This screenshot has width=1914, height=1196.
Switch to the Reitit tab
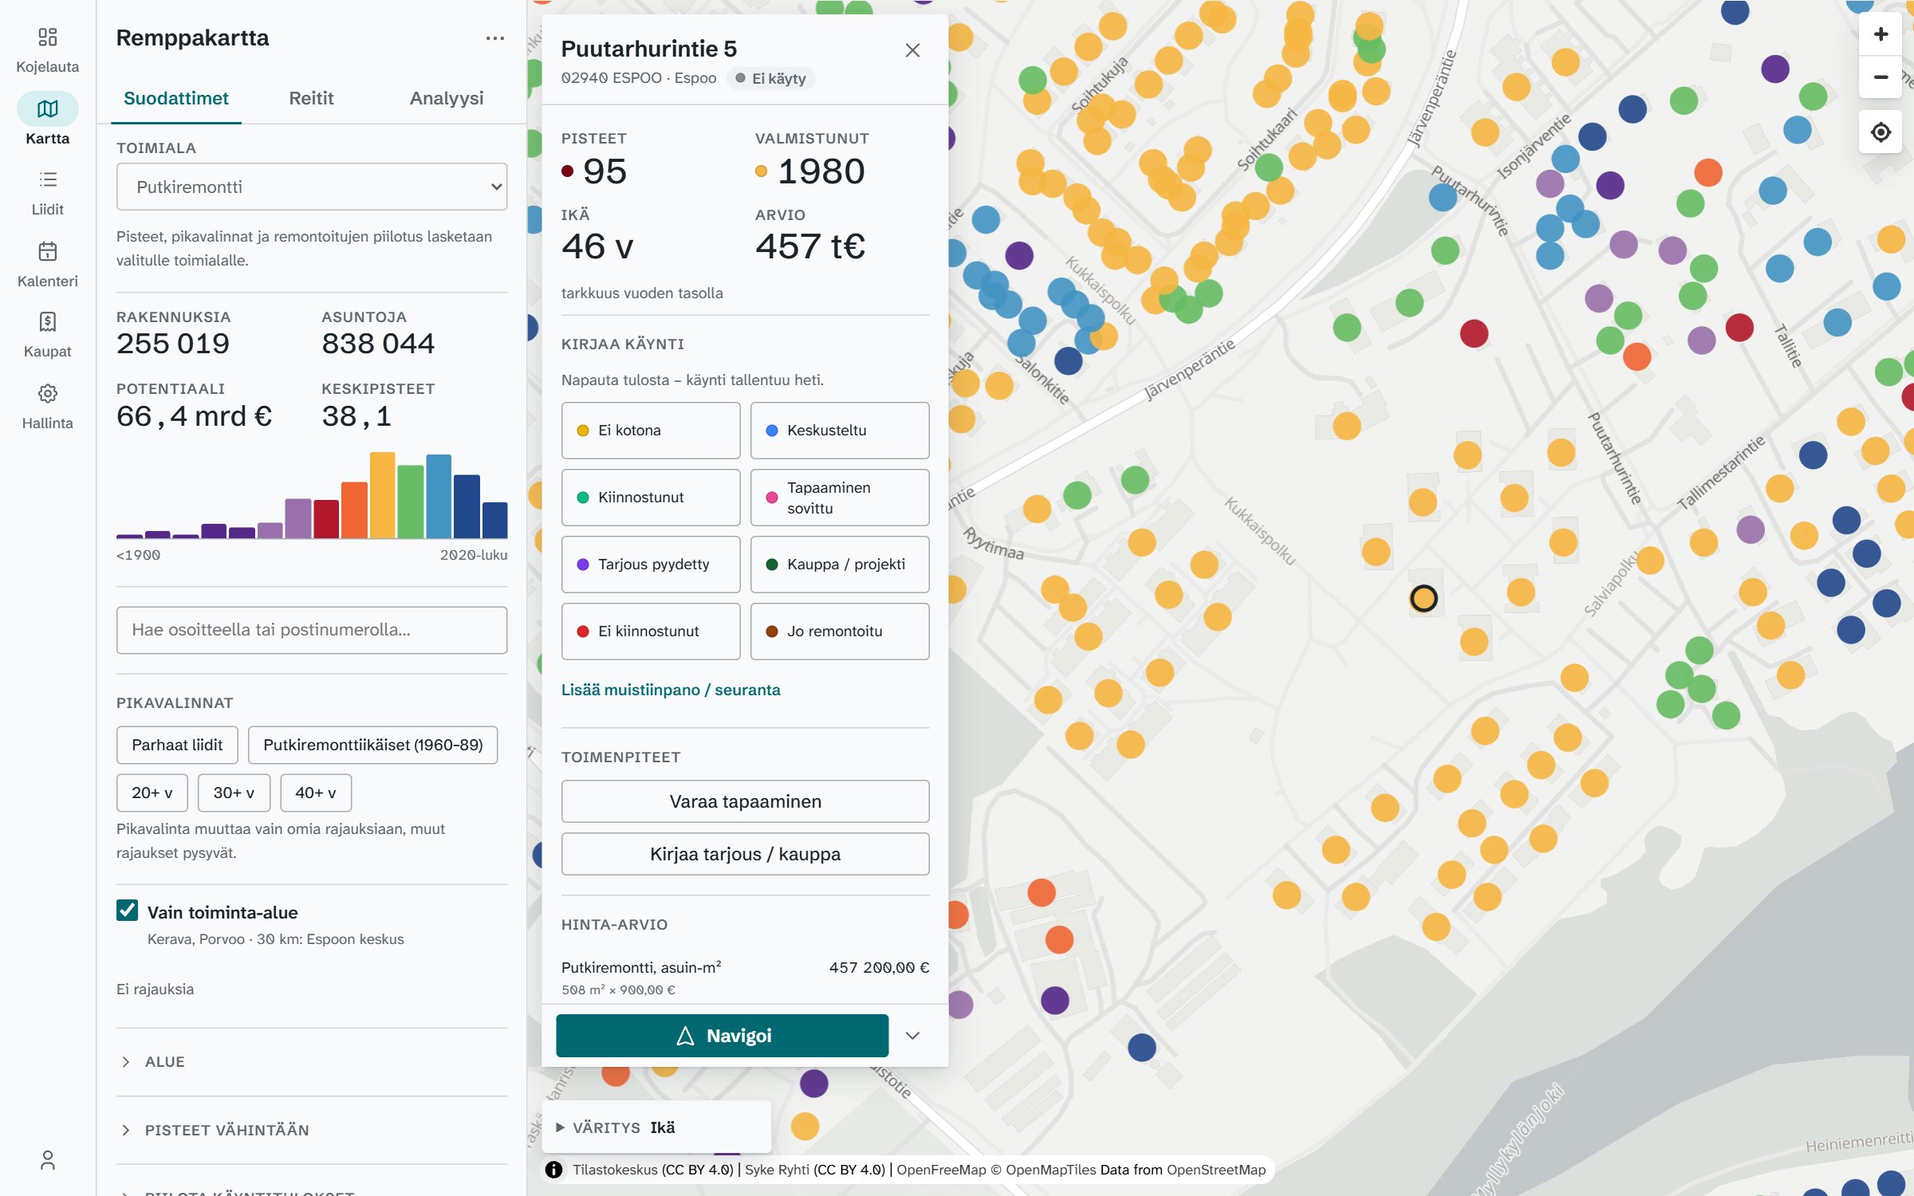(311, 98)
